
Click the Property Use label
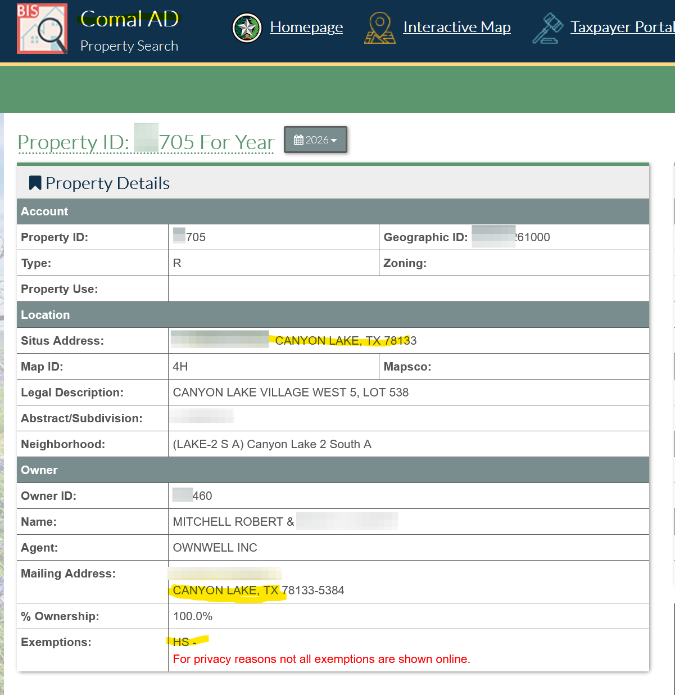60,289
